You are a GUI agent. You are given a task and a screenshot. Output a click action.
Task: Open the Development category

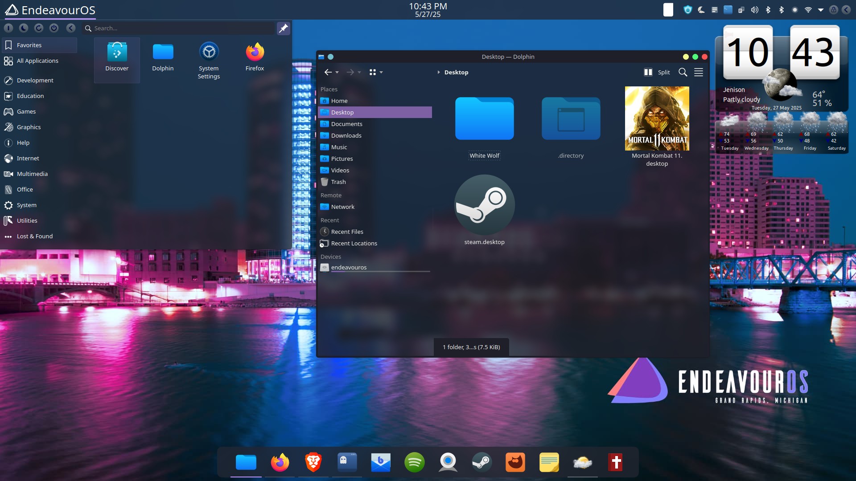coord(39,80)
